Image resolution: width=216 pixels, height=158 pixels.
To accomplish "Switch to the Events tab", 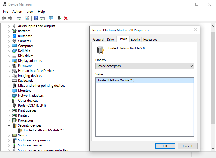I will coord(135,39).
